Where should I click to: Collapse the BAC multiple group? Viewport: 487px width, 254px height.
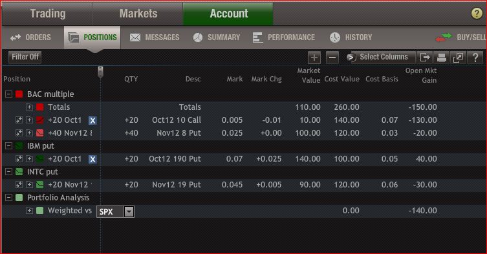[x=8, y=94]
